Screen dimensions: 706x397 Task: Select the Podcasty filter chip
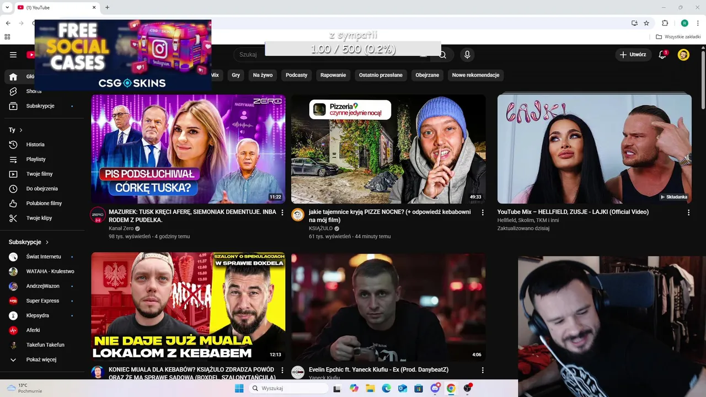[296, 75]
